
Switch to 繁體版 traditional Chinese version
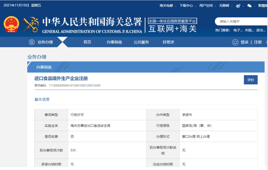pos(263,6)
